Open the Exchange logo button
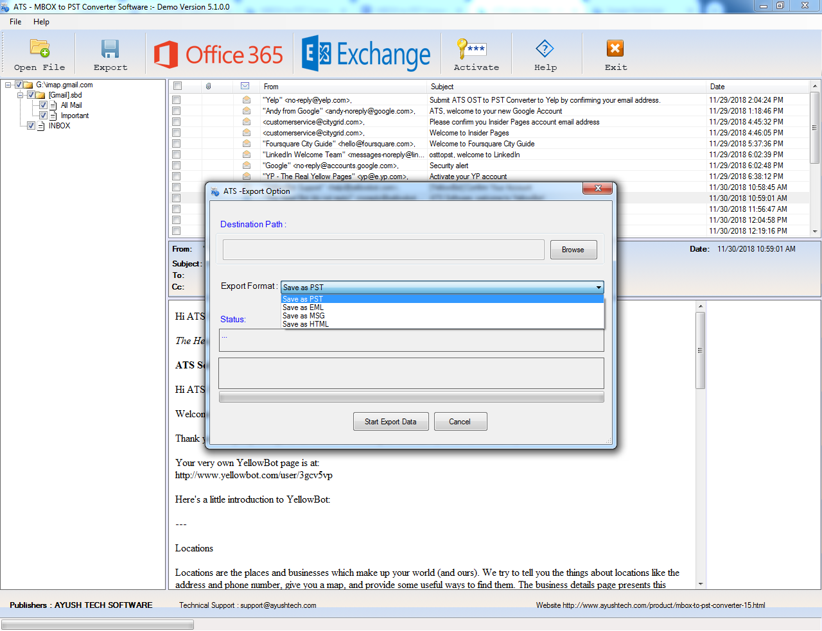 (x=367, y=54)
